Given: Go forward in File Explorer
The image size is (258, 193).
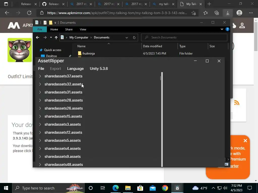Looking at the screenshot, I should (45, 37).
